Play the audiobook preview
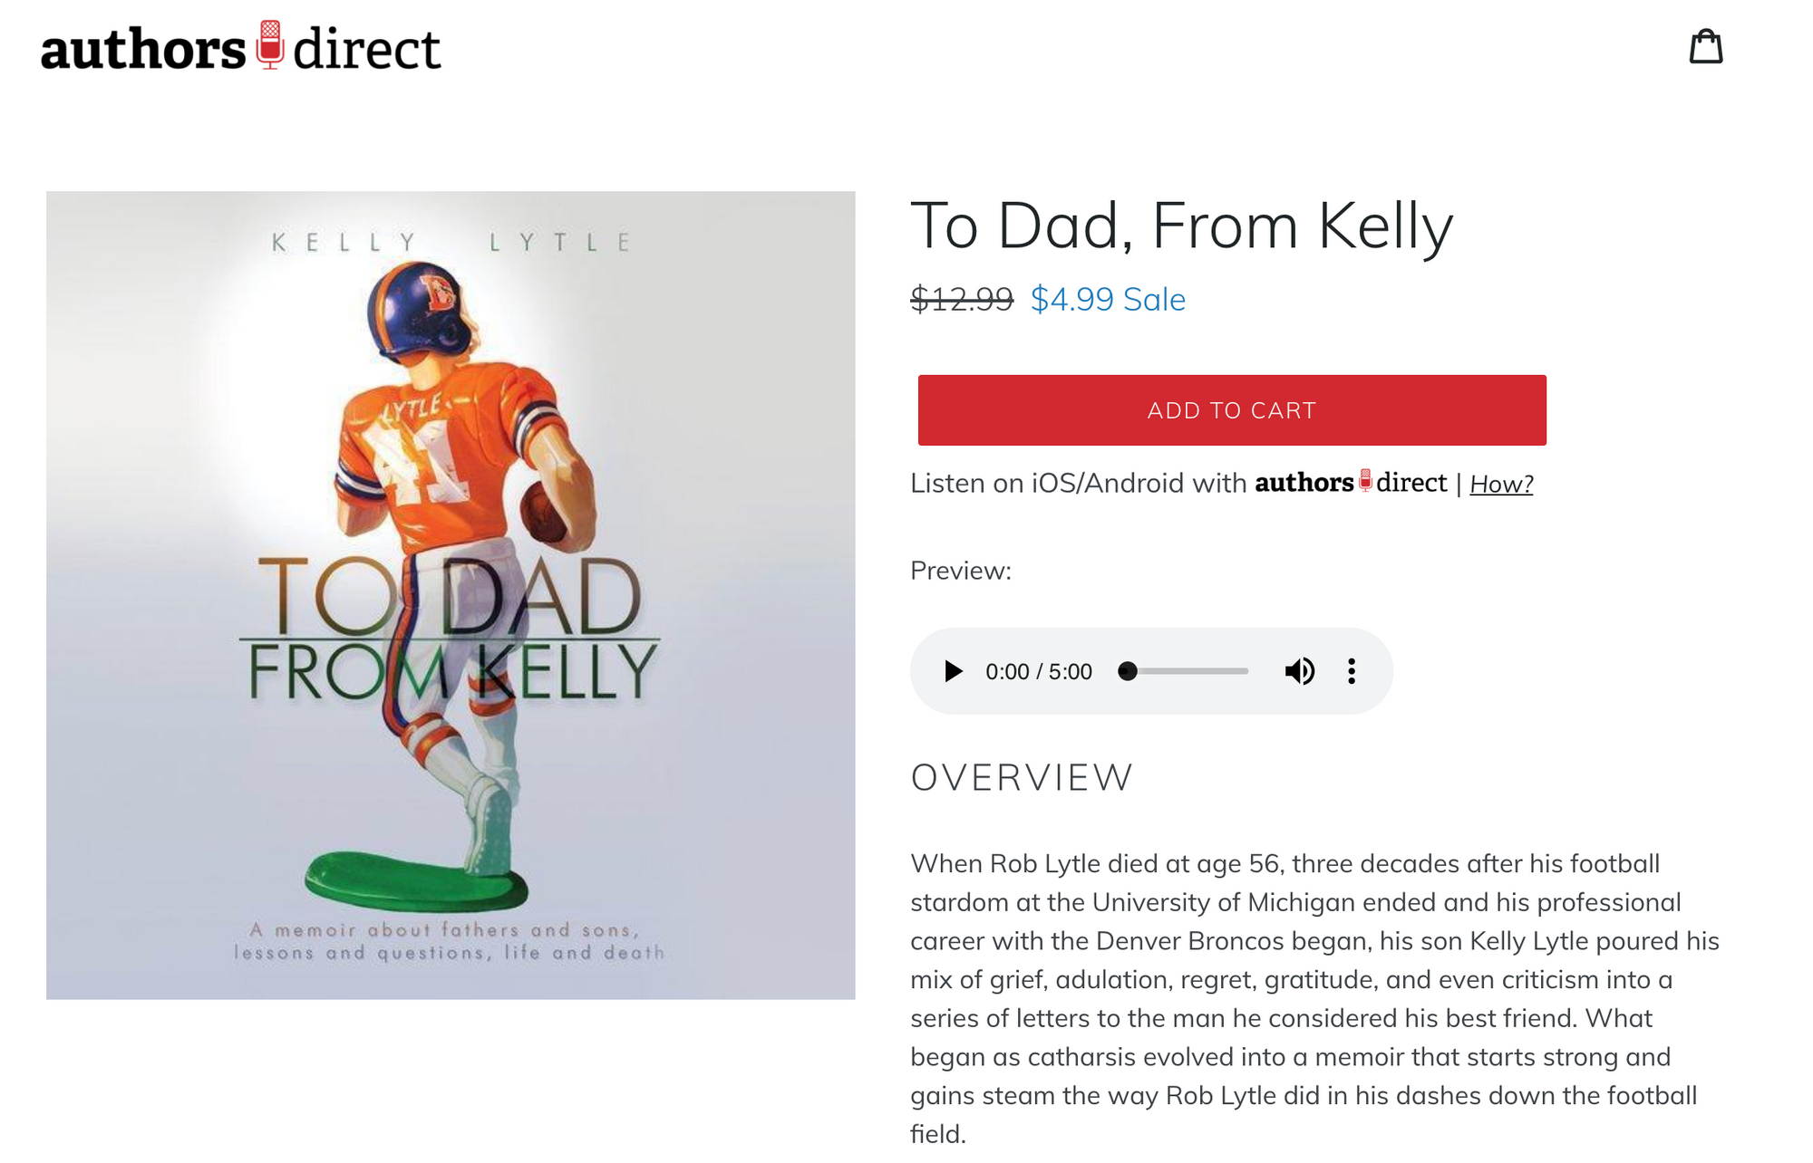 (x=953, y=671)
